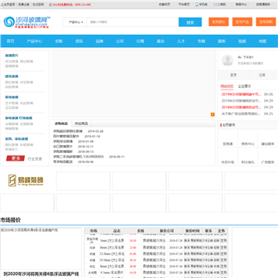
Task: Open 人才 in the navigation bar
Action: pos(181,41)
